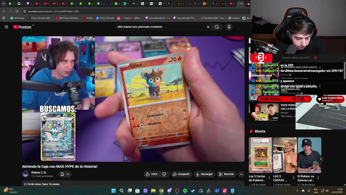Viewport: 346px width, 195px height.
Task: Open File Explorer from the taskbar
Action: 153,191
